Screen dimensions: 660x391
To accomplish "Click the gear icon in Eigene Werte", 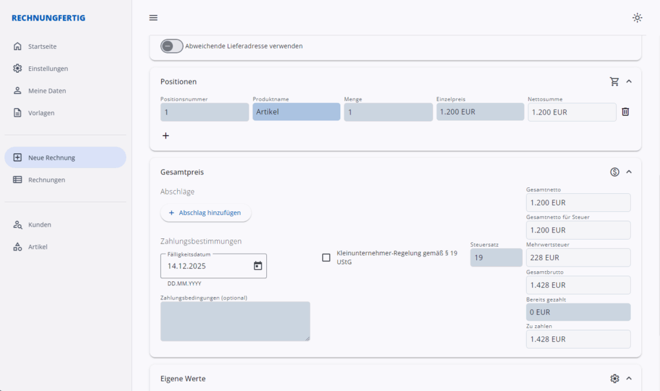I will coord(614,378).
